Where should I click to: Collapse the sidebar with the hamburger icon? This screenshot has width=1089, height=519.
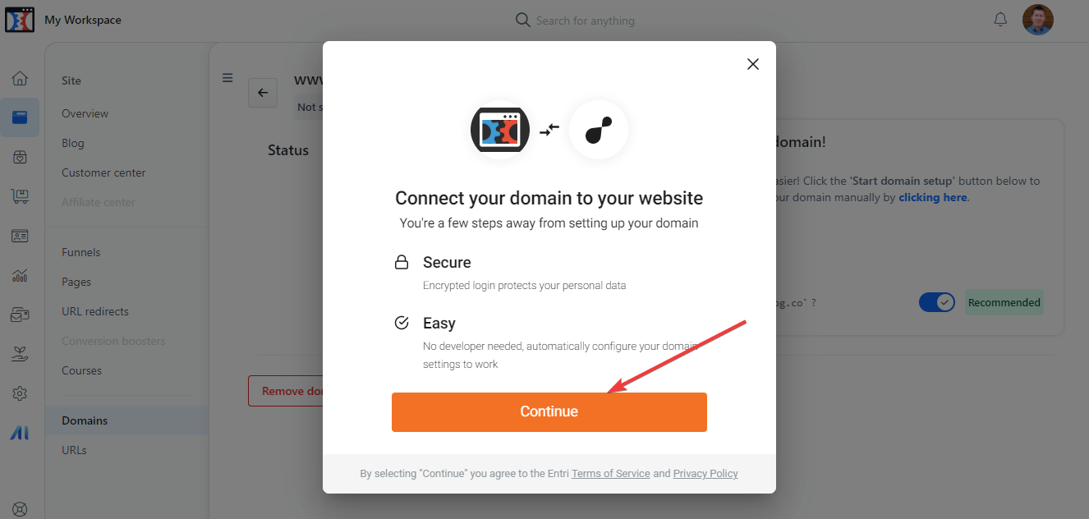point(227,77)
